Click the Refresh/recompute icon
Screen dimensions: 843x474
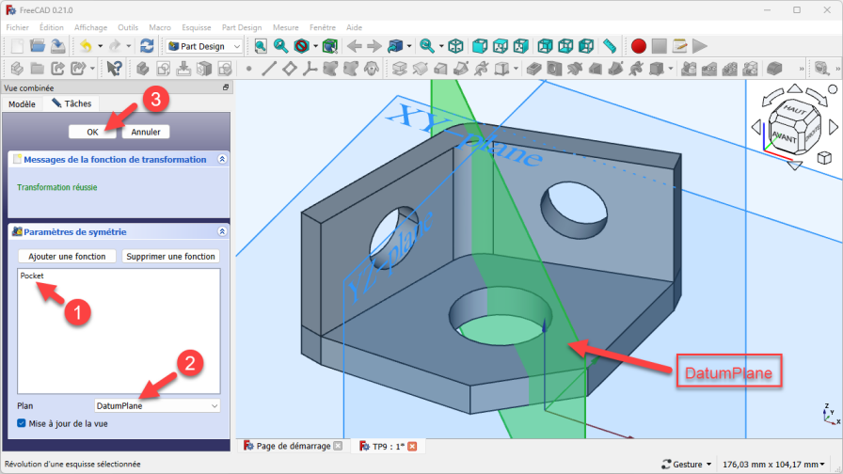click(147, 46)
